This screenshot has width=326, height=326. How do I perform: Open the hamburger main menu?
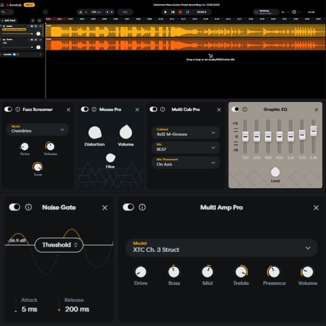pos(2,5)
